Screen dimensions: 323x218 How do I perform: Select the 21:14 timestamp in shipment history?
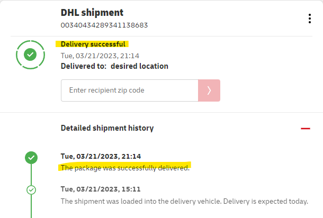(x=100, y=157)
